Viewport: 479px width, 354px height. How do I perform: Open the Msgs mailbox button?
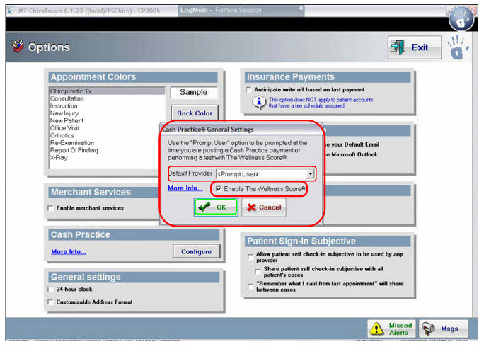(443, 329)
